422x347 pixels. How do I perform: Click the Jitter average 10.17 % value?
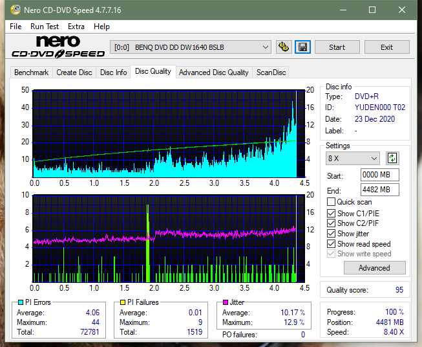point(293,313)
